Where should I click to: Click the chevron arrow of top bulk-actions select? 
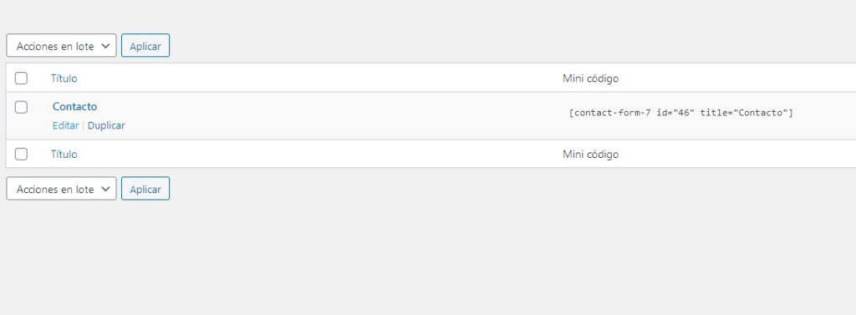106,47
